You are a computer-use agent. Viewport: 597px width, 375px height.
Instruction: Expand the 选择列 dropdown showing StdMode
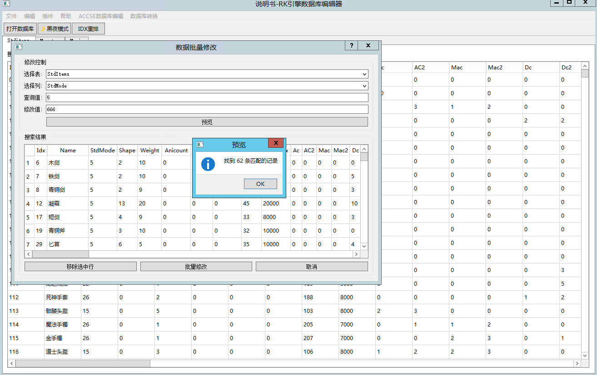365,86
